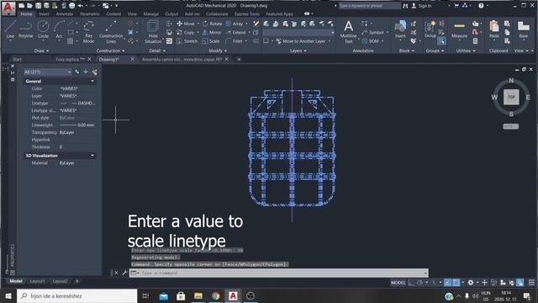The height and width of the screenshot is (303, 538).
Task: Click the Paste clipboard tool
Action: click(494, 29)
